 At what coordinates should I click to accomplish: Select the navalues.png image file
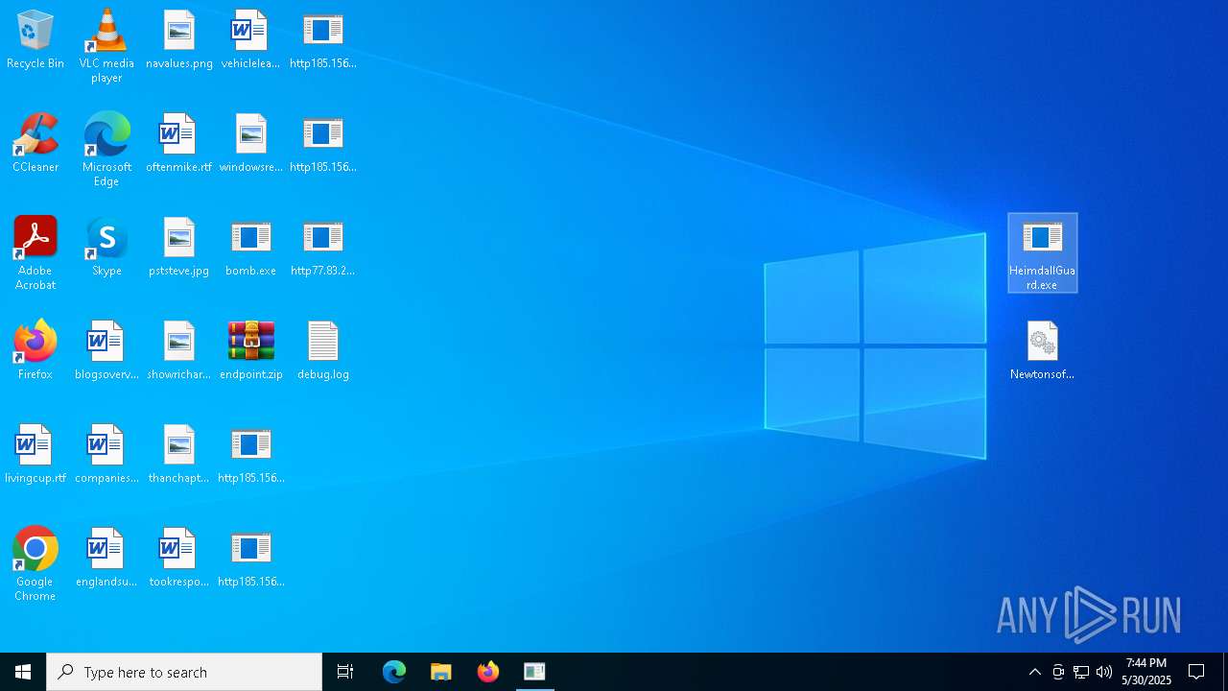tap(179, 40)
